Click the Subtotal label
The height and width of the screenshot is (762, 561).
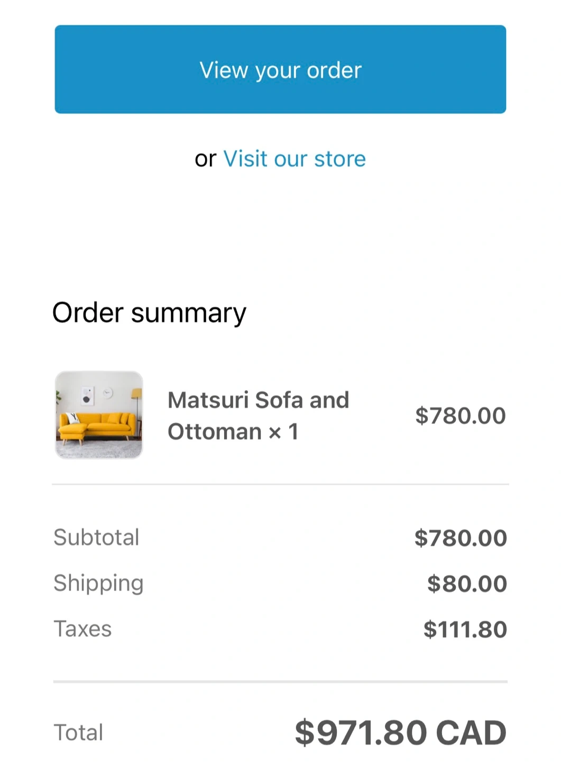[96, 538]
